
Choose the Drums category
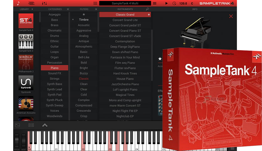pos(55,36)
